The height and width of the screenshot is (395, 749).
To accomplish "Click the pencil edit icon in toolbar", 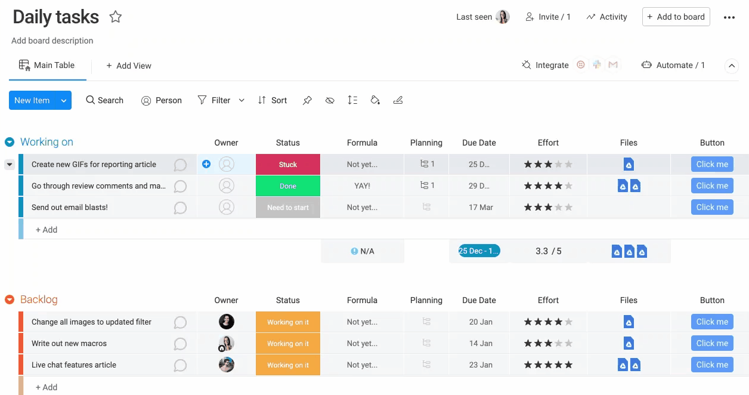I will point(398,100).
